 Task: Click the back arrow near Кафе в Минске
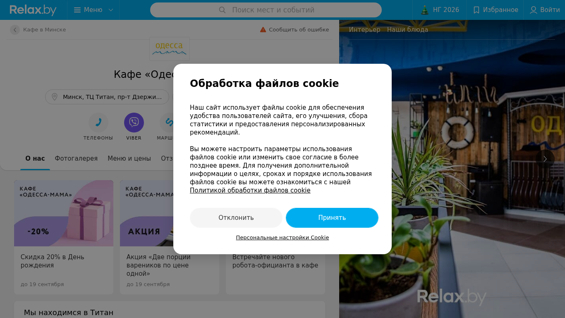click(x=15, y=30)
